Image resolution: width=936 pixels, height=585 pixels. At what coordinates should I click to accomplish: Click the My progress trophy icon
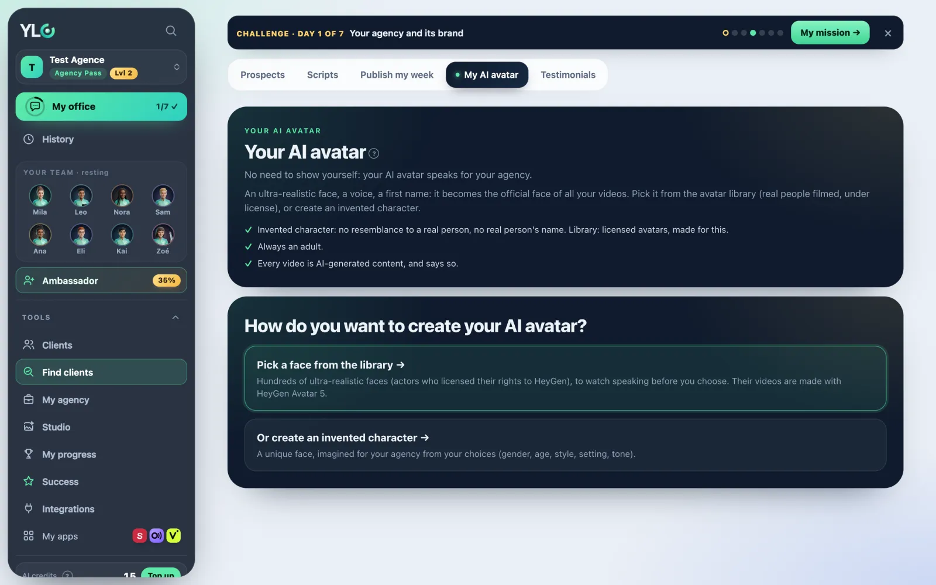pyautogui.click(x=28, y=454)
